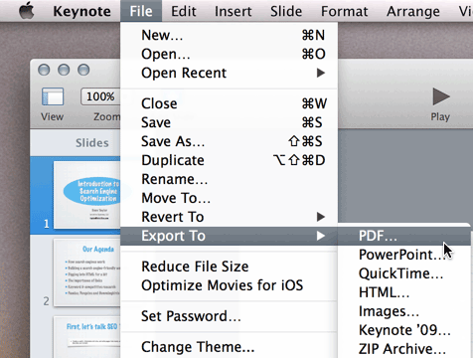
Task: Choose New… from File menu
Action: [x=230, y=35]
